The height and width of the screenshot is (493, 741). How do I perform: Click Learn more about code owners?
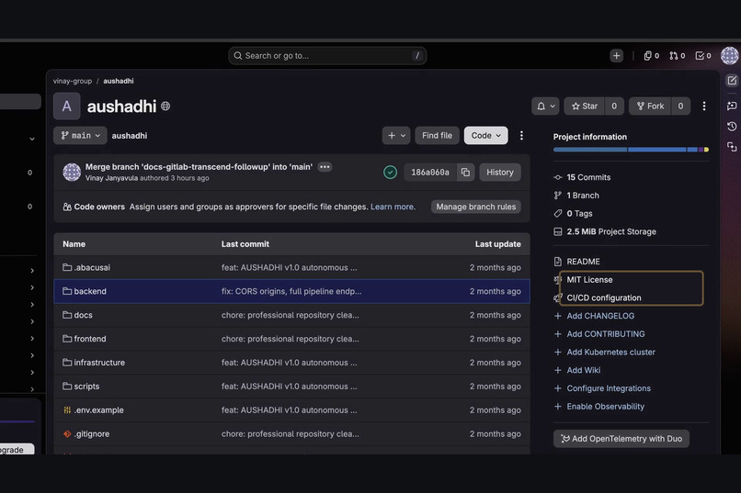pos(393,207)
